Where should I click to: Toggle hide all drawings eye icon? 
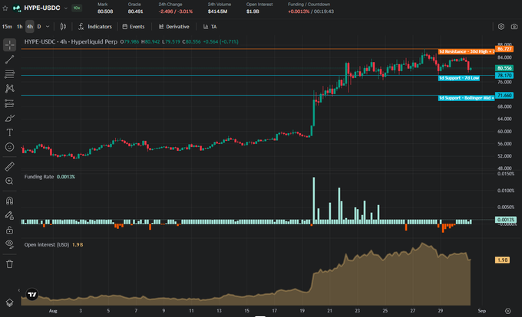pyautogui.click(x=10, y=244)
